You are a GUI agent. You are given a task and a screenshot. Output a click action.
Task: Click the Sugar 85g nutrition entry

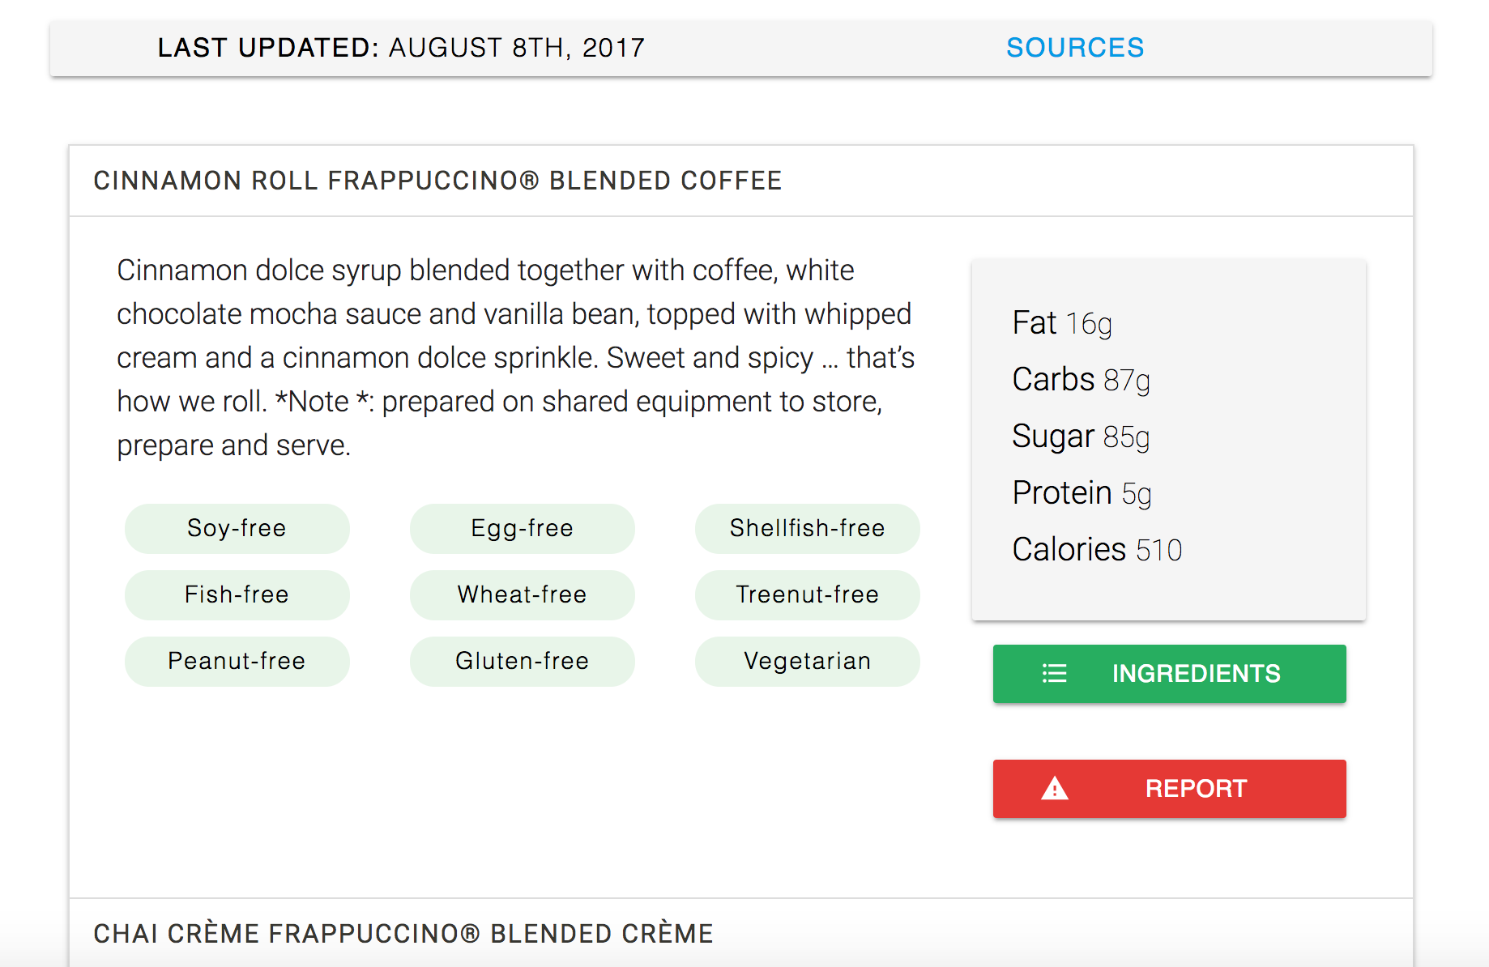(x=1081, y=436)
